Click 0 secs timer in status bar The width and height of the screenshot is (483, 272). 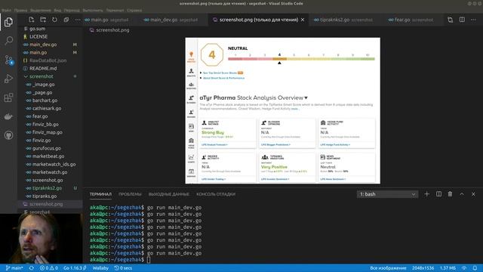coord(123,268)
